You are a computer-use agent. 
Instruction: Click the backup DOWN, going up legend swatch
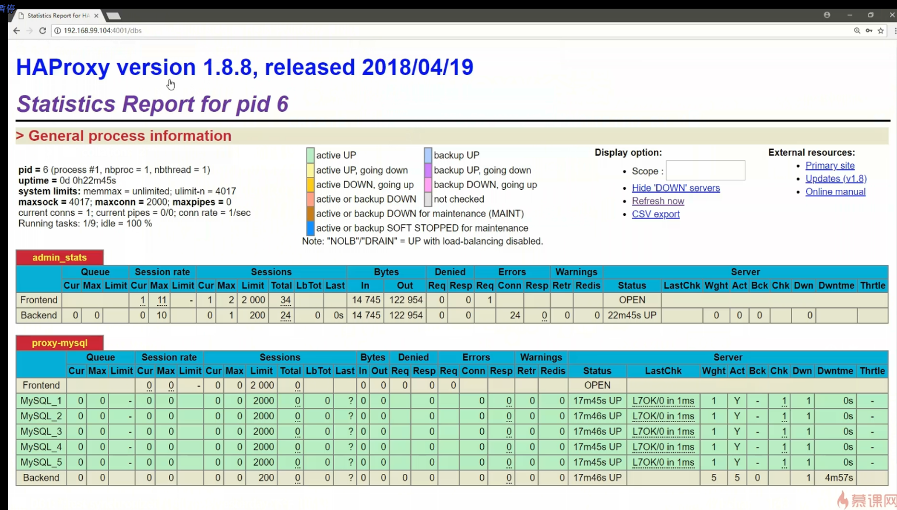(x=428, y=185)
